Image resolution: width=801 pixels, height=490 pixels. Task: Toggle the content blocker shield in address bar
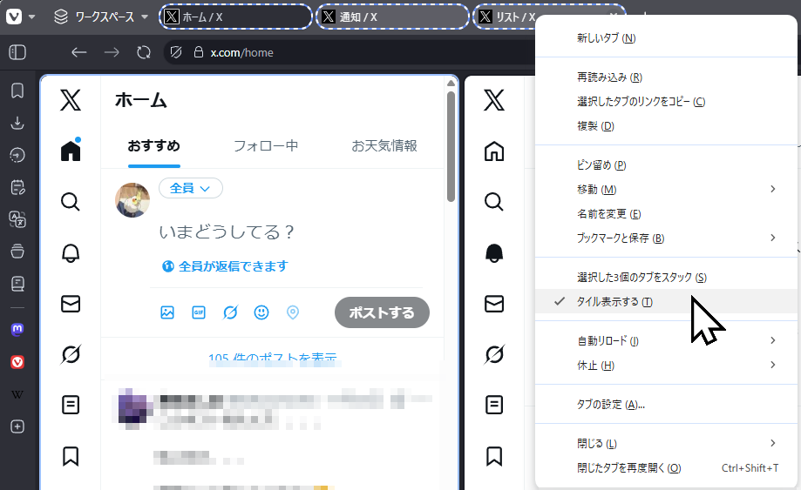pyautogui.click(x=176, y=52)
